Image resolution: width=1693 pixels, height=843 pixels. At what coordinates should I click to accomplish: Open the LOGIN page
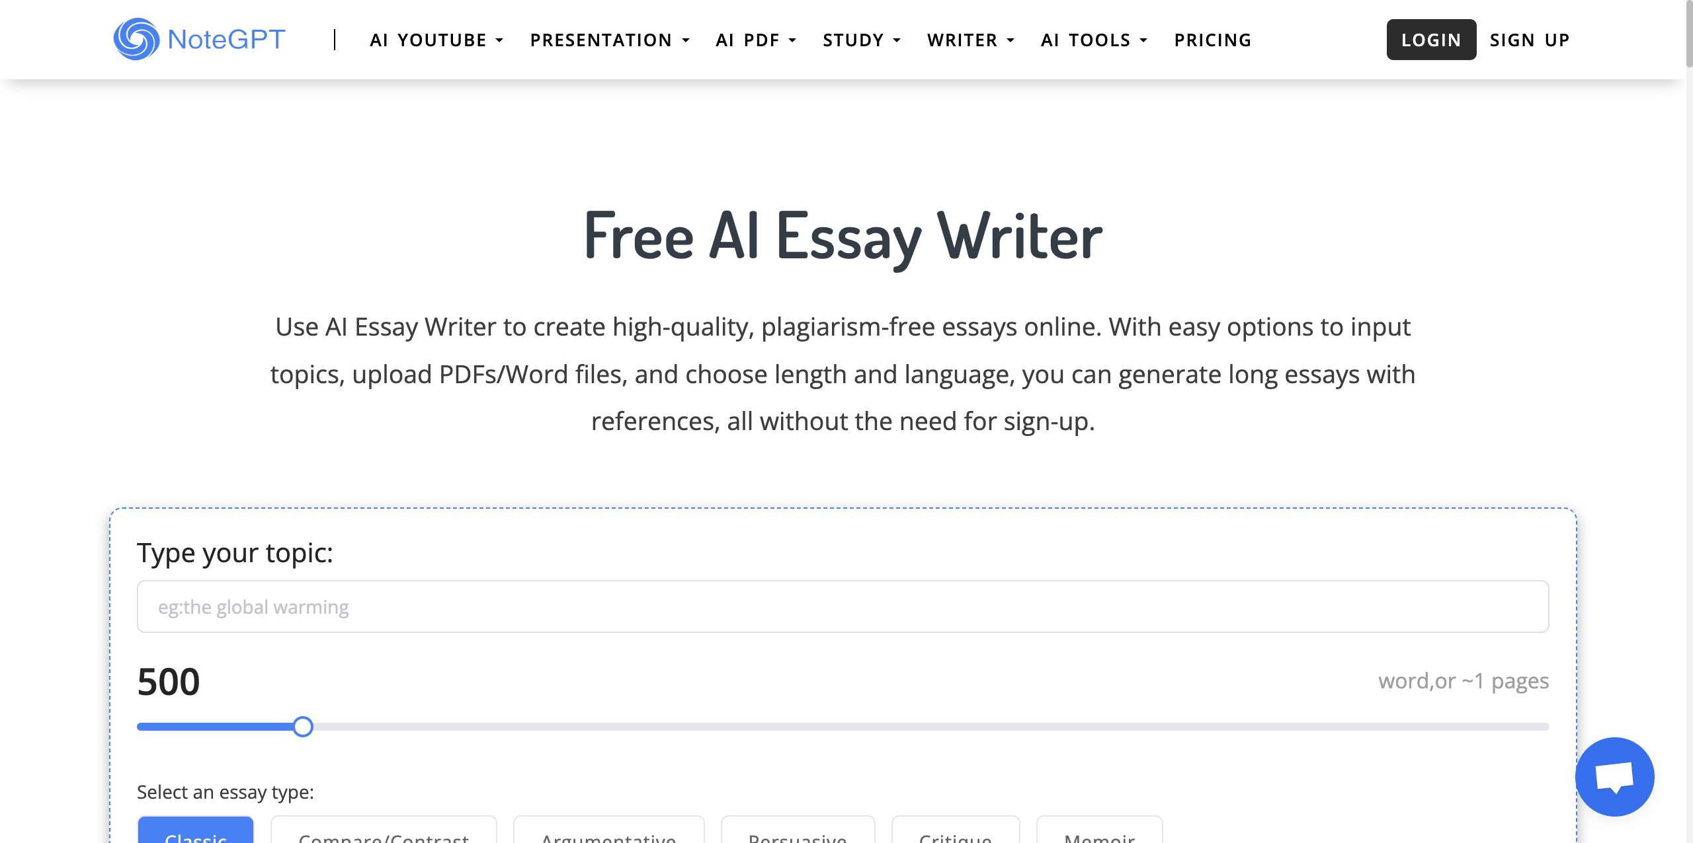(x=1430, y=40)
